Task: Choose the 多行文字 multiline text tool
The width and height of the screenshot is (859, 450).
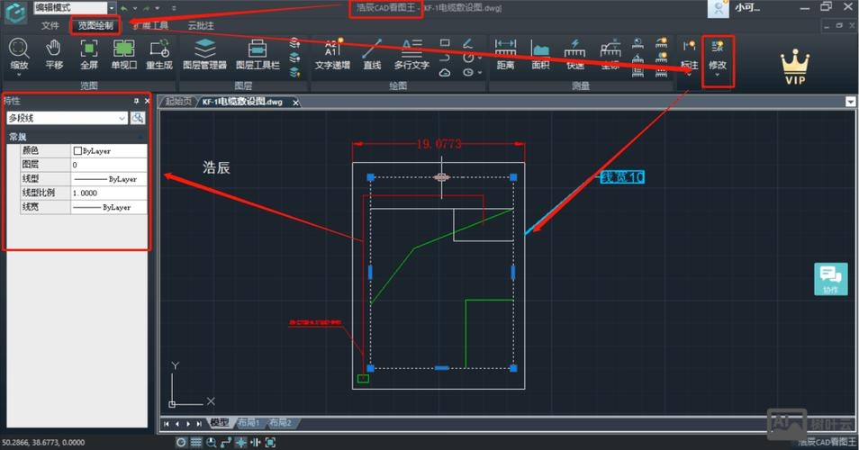Action: click(x=411, y=54)
